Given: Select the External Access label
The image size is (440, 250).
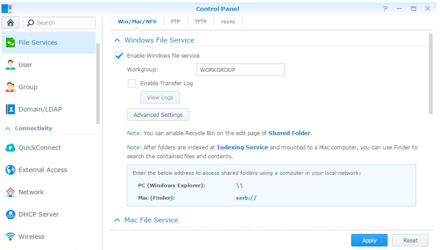Looking at the screenshot, I should 43,170.
